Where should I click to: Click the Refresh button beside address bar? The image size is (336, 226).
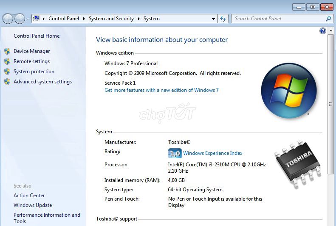click(x=223, y=19)
